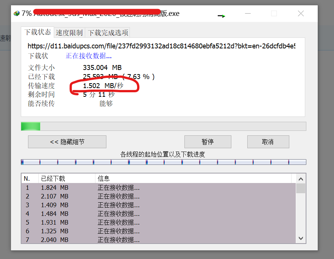
Task: Select thread row 4 with 1.484 MB
Action: [x=158, y=214]
